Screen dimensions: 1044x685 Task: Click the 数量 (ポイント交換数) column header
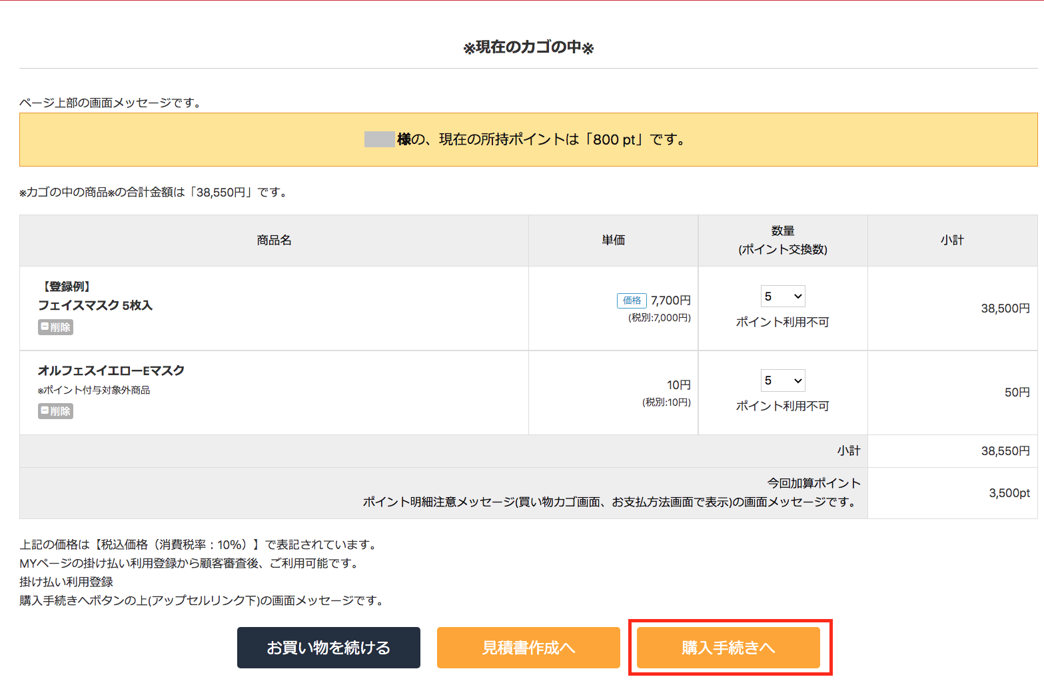(783, 241)
